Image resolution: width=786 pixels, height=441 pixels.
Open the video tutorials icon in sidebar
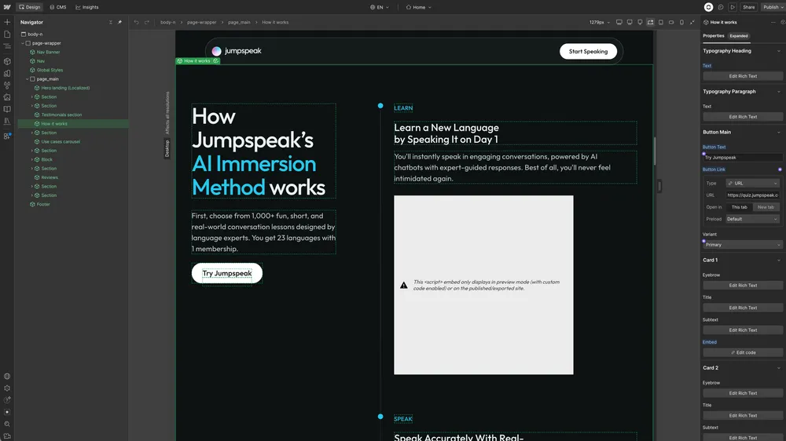pyautogui.click(x=7, y=436)
